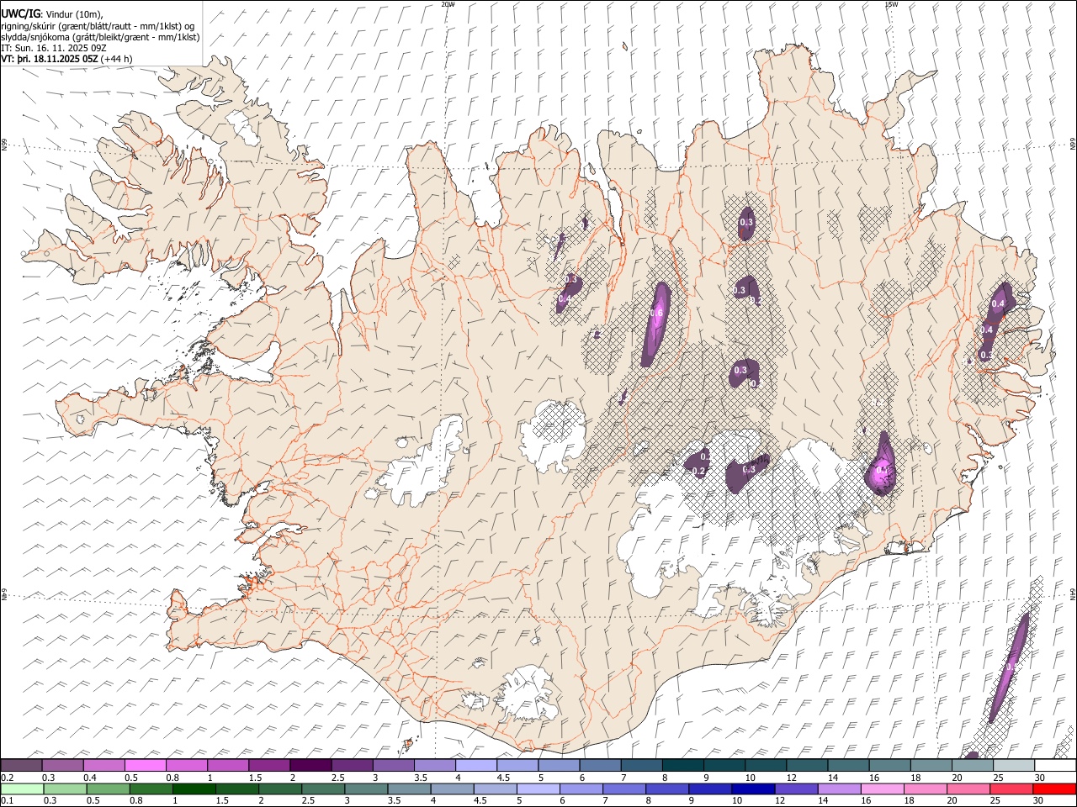Select the 25 pale grey upper legend swatch
This screenshot has width=1077, height=807.
1014,766
